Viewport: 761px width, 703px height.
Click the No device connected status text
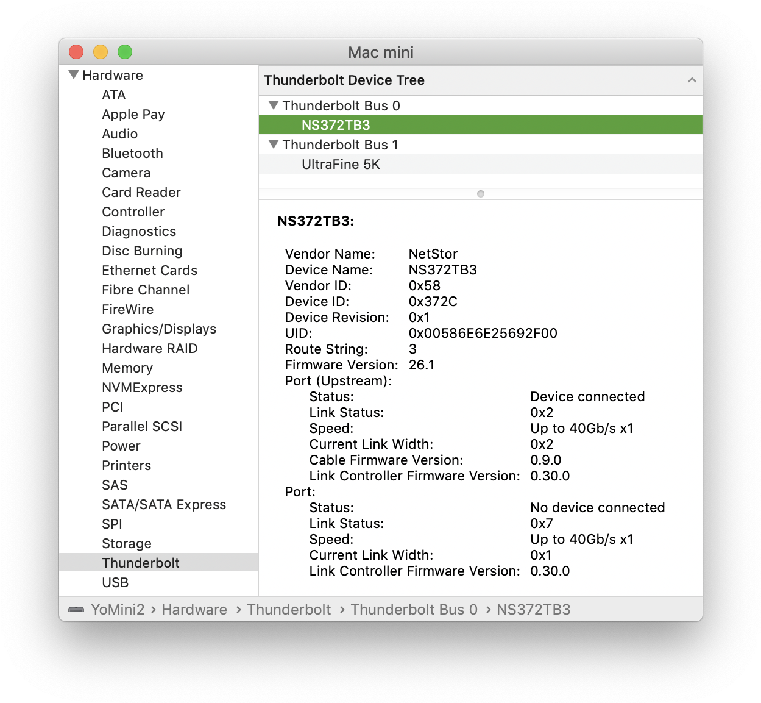click(x=598, y=507)
